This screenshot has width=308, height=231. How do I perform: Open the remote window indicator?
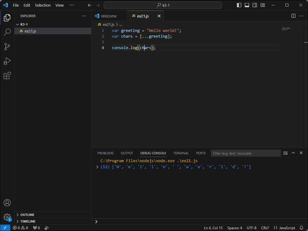pyautogui.click(x=5, y=228)
